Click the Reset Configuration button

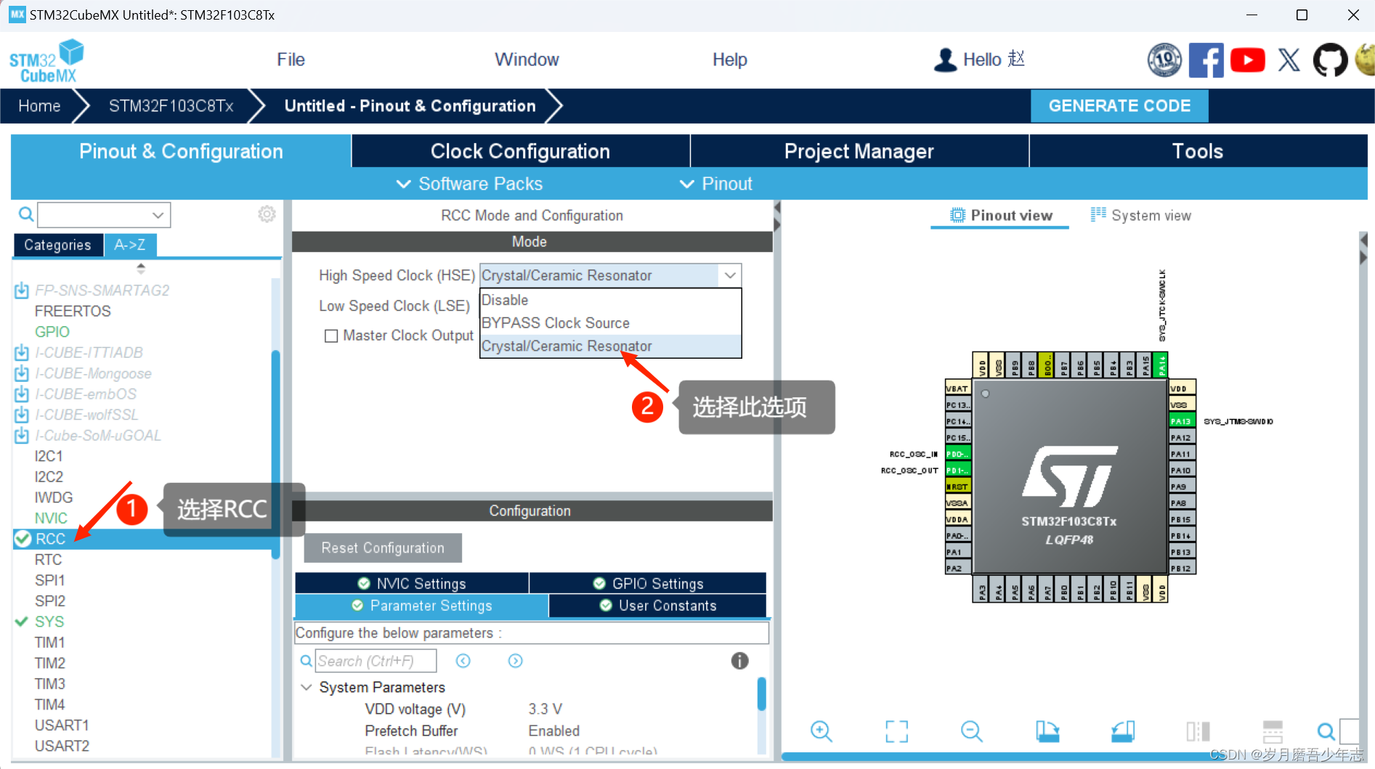383,548
